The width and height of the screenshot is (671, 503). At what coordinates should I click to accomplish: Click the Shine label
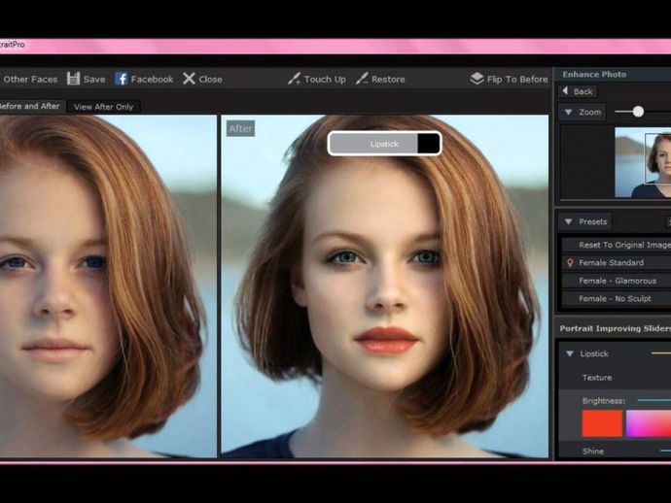tap(593, 451)
